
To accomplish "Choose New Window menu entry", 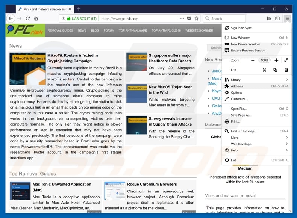I will 256,38.
